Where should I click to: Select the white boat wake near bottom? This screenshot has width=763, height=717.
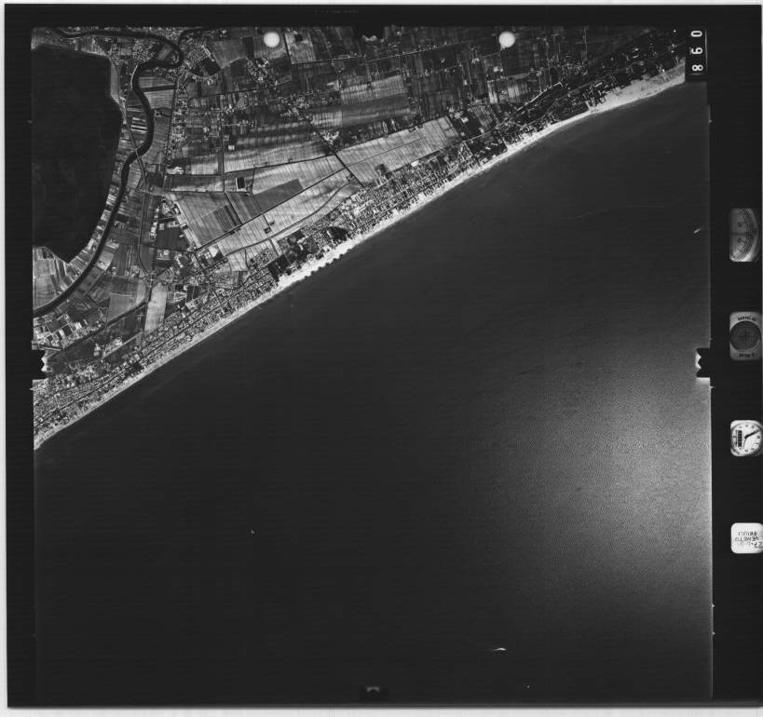498,649
